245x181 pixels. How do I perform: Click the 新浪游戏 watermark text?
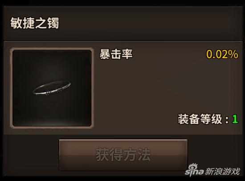[222, 172]
